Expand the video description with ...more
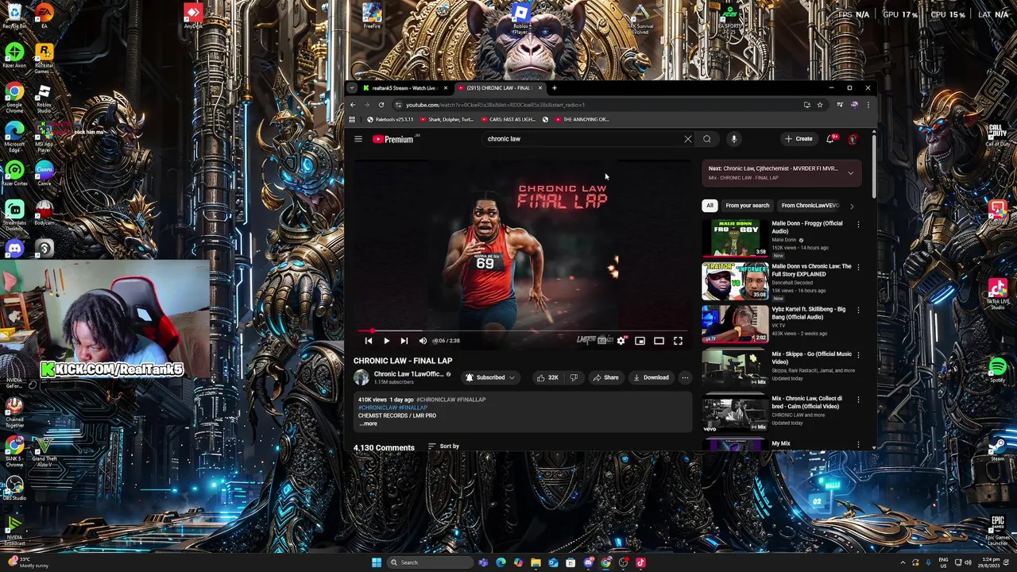1017x572 pixels. (x=369, y=423)
